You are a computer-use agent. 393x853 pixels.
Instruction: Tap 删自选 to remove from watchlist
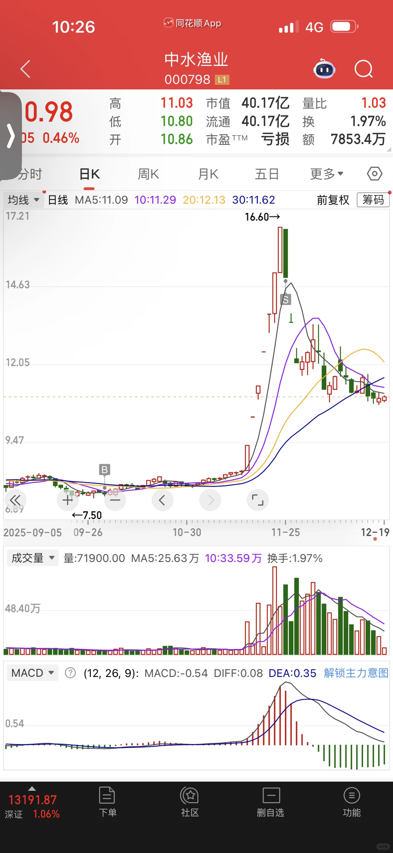pyautogui.click(x=271, y=802)
